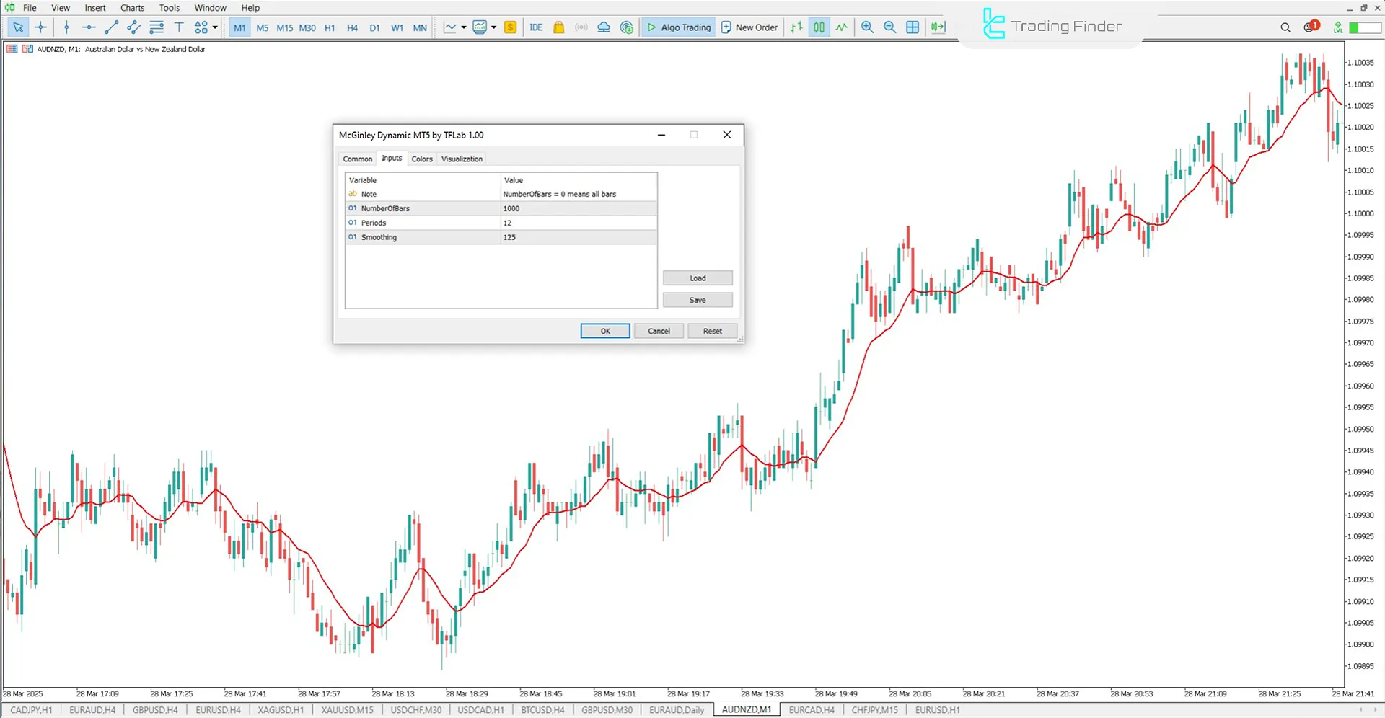Open MetaEditor via the IDE icon
Screen dimensions: 1385x718
(536, 27)
